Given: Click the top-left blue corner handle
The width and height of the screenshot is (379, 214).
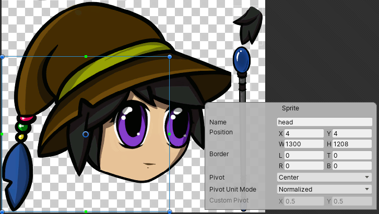Looking at the screenshot, I should [2, 56].
